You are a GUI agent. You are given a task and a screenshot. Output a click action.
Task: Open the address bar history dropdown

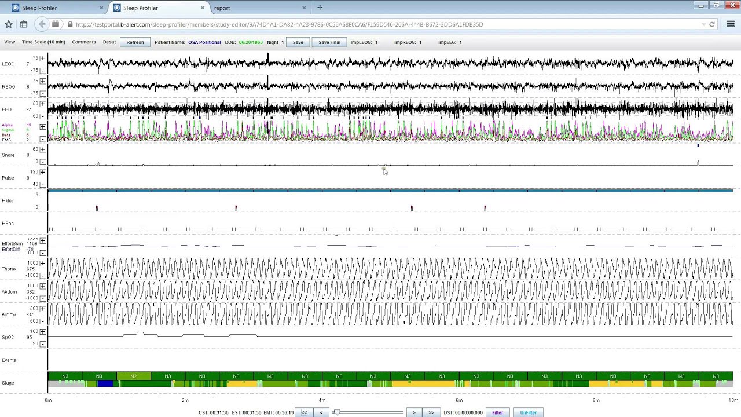tap(703, 24)
